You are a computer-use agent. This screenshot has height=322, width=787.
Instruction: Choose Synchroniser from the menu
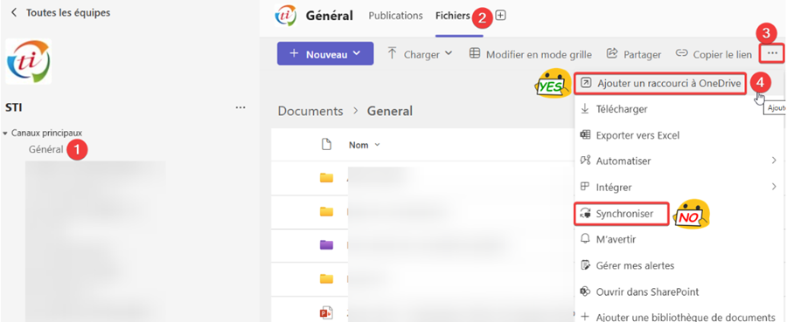pos(622,214)
